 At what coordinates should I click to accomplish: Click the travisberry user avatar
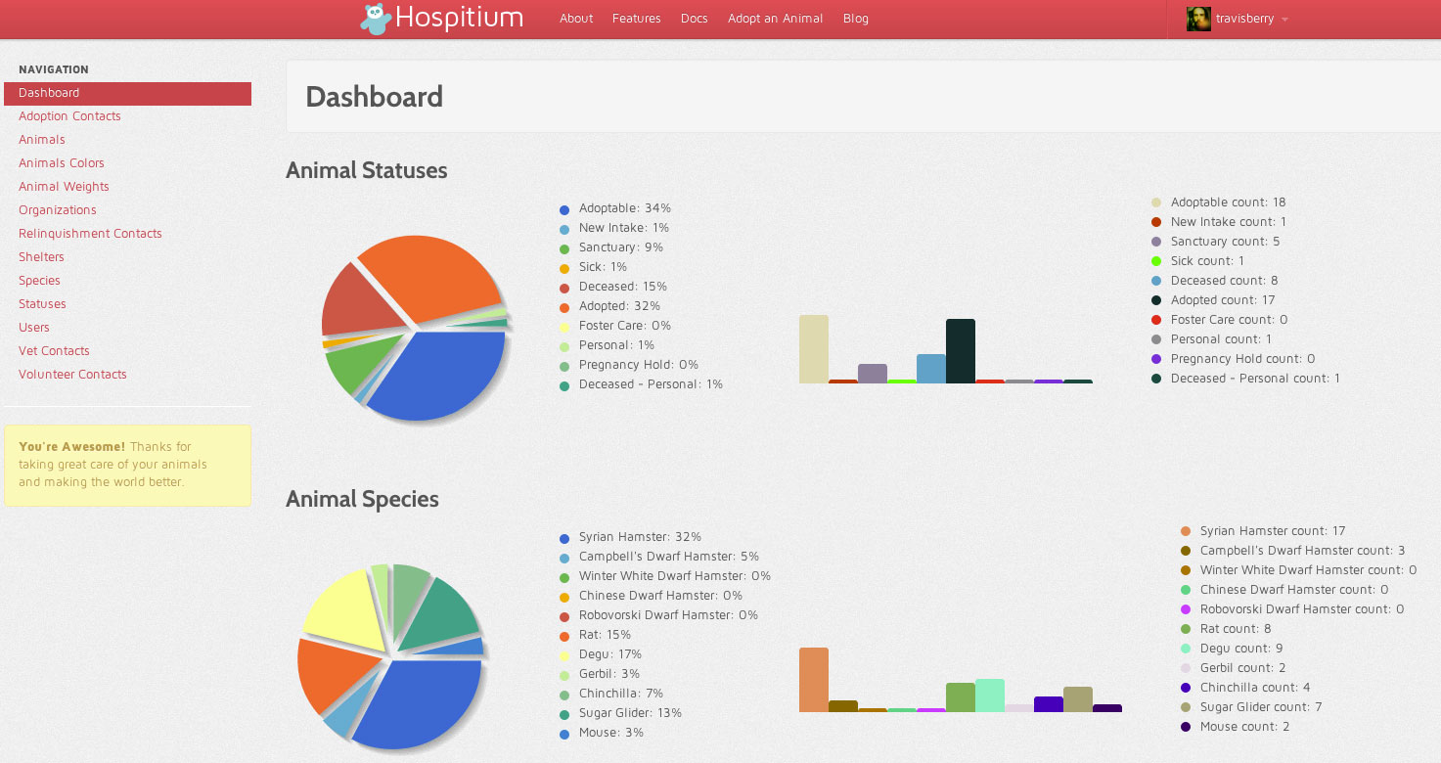[x=1198, y=19]
